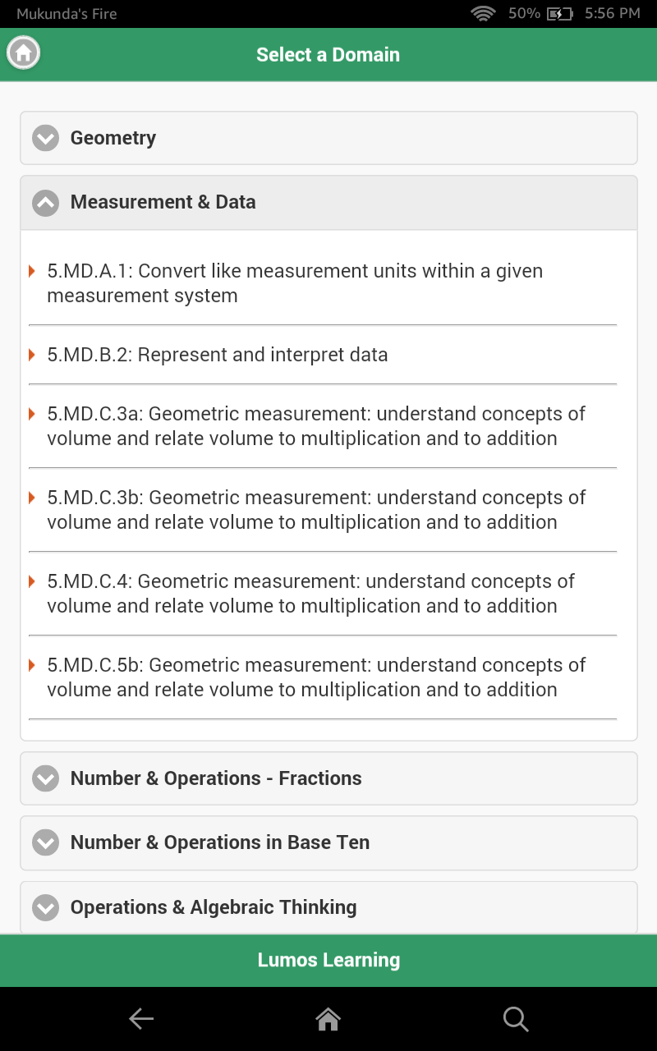Viewport: 657px width, 1051px height.
Task: Open standard 5.MD.C.5b geometric measurement
Action: (316, 677)
